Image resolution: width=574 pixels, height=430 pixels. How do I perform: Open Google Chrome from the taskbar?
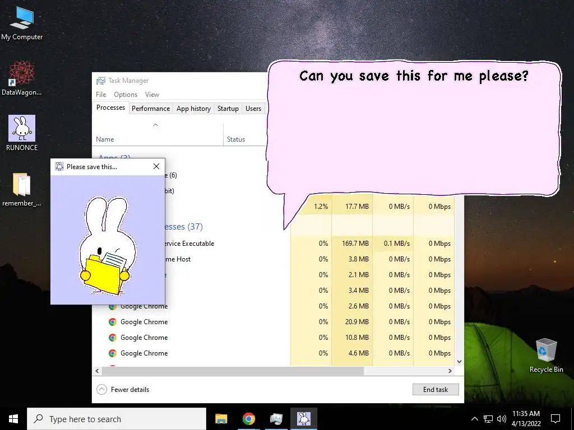coord(248,419)
